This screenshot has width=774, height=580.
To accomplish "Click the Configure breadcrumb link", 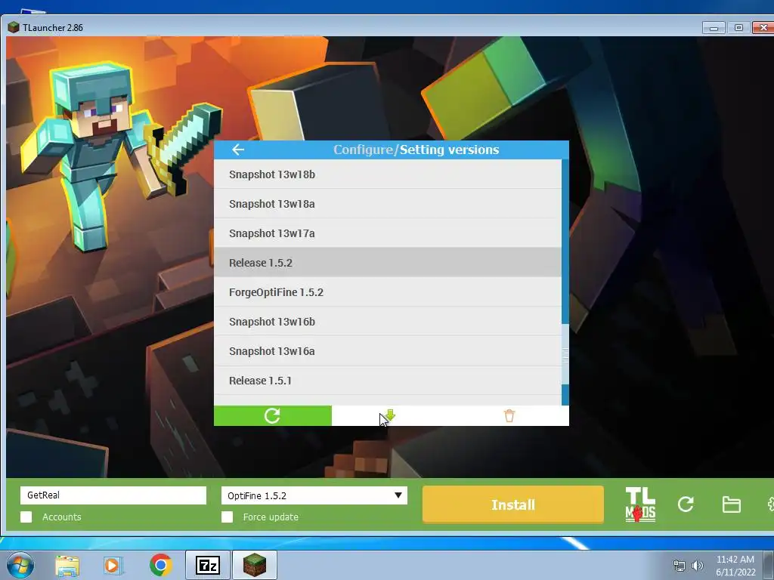I will [x=364, y=150].
